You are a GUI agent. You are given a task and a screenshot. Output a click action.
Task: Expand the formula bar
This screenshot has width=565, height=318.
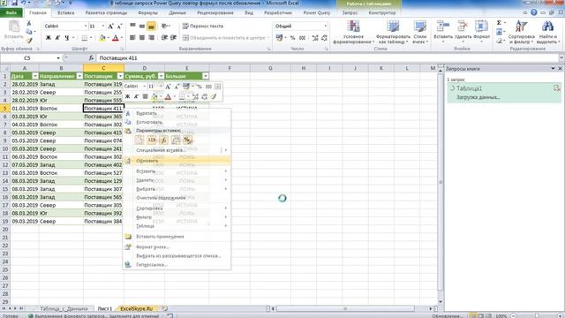tap(561, 58)
